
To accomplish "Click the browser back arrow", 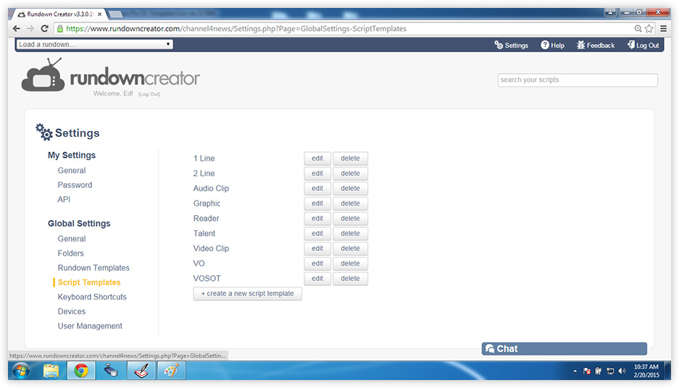I will 17,28.
